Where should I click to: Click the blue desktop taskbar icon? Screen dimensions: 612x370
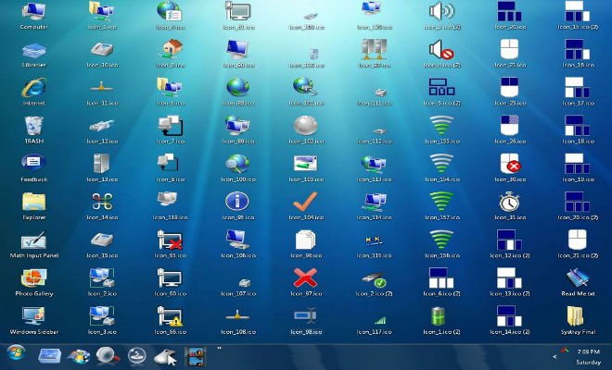click(x=49, y=356)
